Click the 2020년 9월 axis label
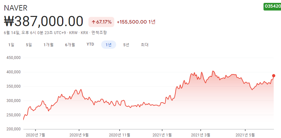The width and height of the screenshot is (281, 138). click(79, 134)
